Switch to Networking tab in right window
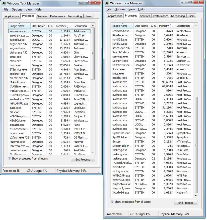The height and width of the screenshot is (220, 207). tap(178, 16)
